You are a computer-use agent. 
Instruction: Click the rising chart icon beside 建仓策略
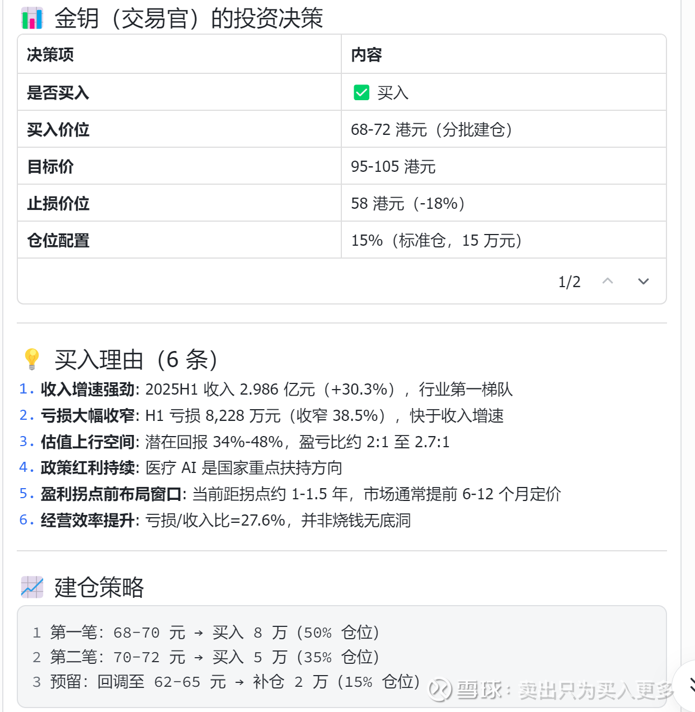[x=32, y=587]
